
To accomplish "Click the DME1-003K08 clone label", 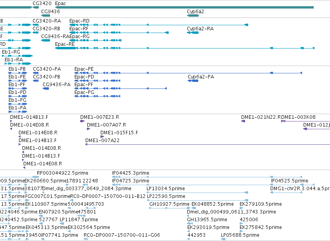I will click(299, 117).
